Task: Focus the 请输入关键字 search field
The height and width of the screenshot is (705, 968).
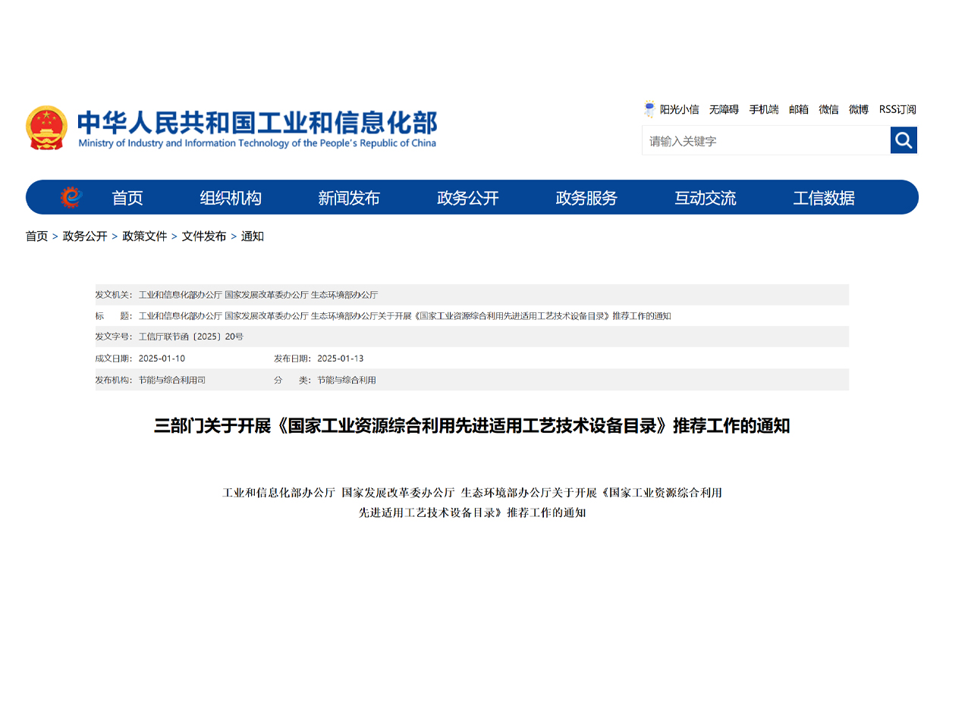Action: (766, 140)
